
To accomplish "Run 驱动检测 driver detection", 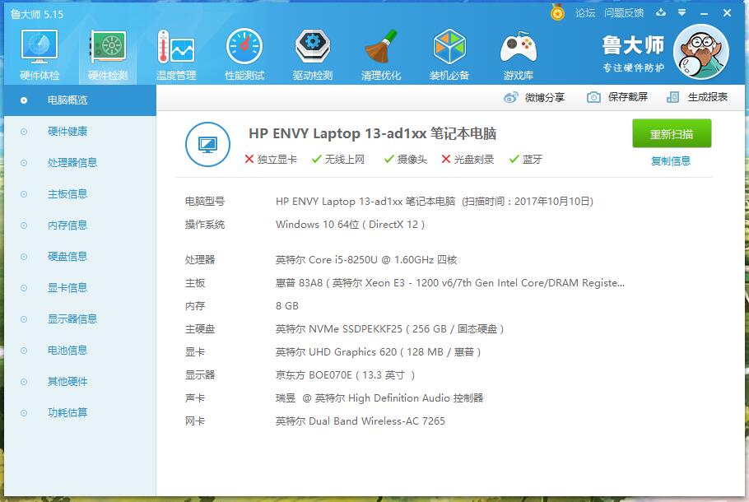I will coord(312,52).
